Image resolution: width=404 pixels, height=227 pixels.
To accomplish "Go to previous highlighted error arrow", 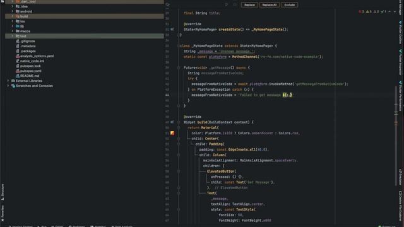I will point(389,11).
